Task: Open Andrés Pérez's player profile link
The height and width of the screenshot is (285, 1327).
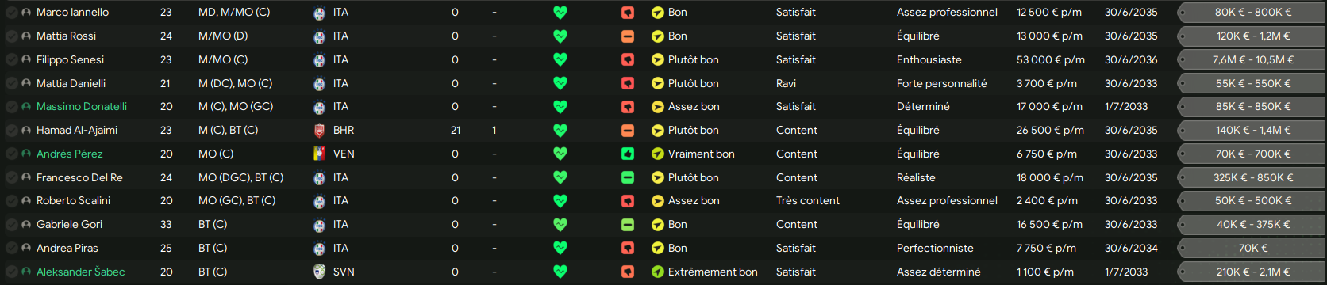Action: [70, 154]
